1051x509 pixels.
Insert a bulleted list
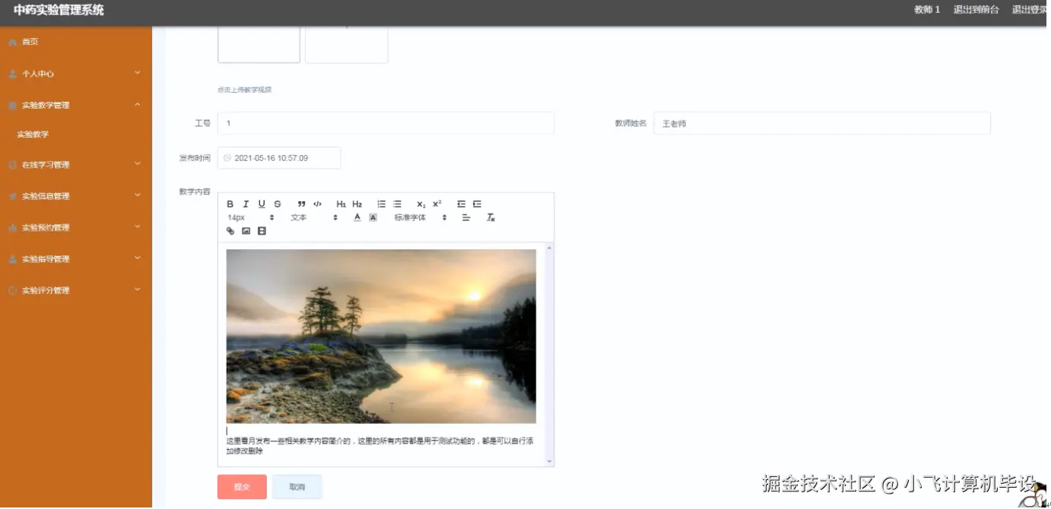pyautogui.click(x=397, y=204)
